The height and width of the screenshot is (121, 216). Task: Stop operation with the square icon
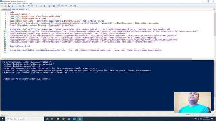click(x=44, y=6)
